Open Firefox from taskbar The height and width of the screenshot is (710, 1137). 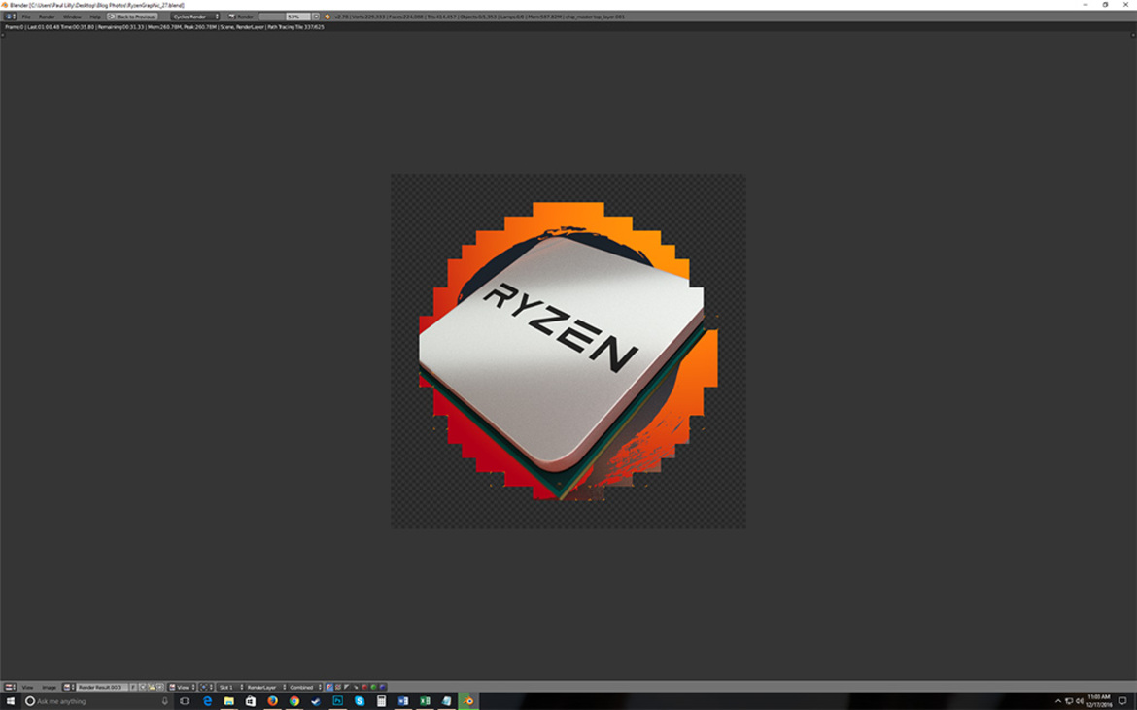[273, 701]
